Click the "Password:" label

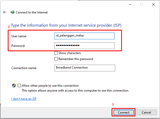point(18,46)
